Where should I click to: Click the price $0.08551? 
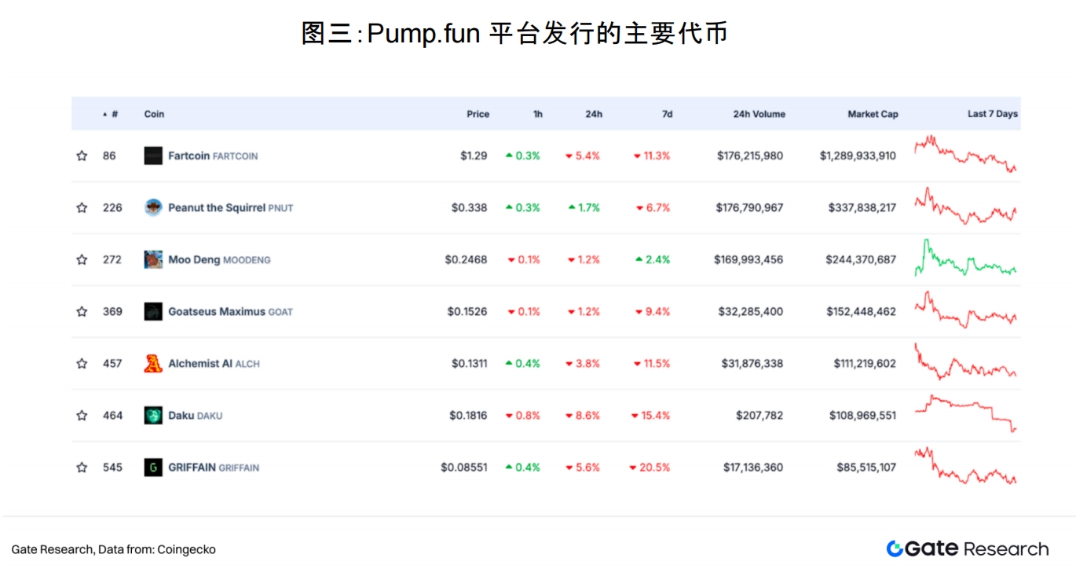click(464, 467)
